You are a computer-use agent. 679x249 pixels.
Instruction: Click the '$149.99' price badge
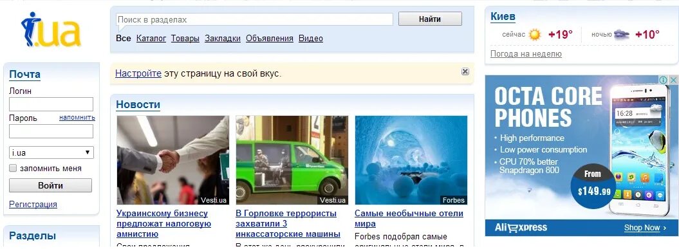coord(593,187)
